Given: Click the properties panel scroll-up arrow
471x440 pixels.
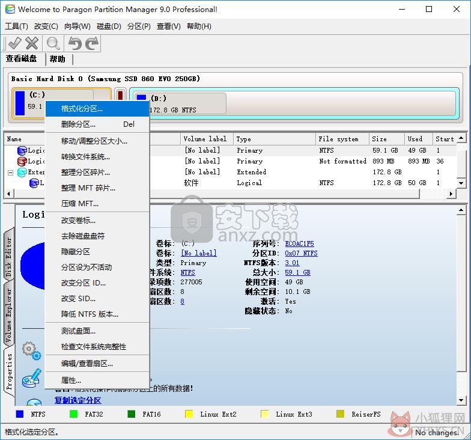Looking at the screenshot, I should pos(461,210).
